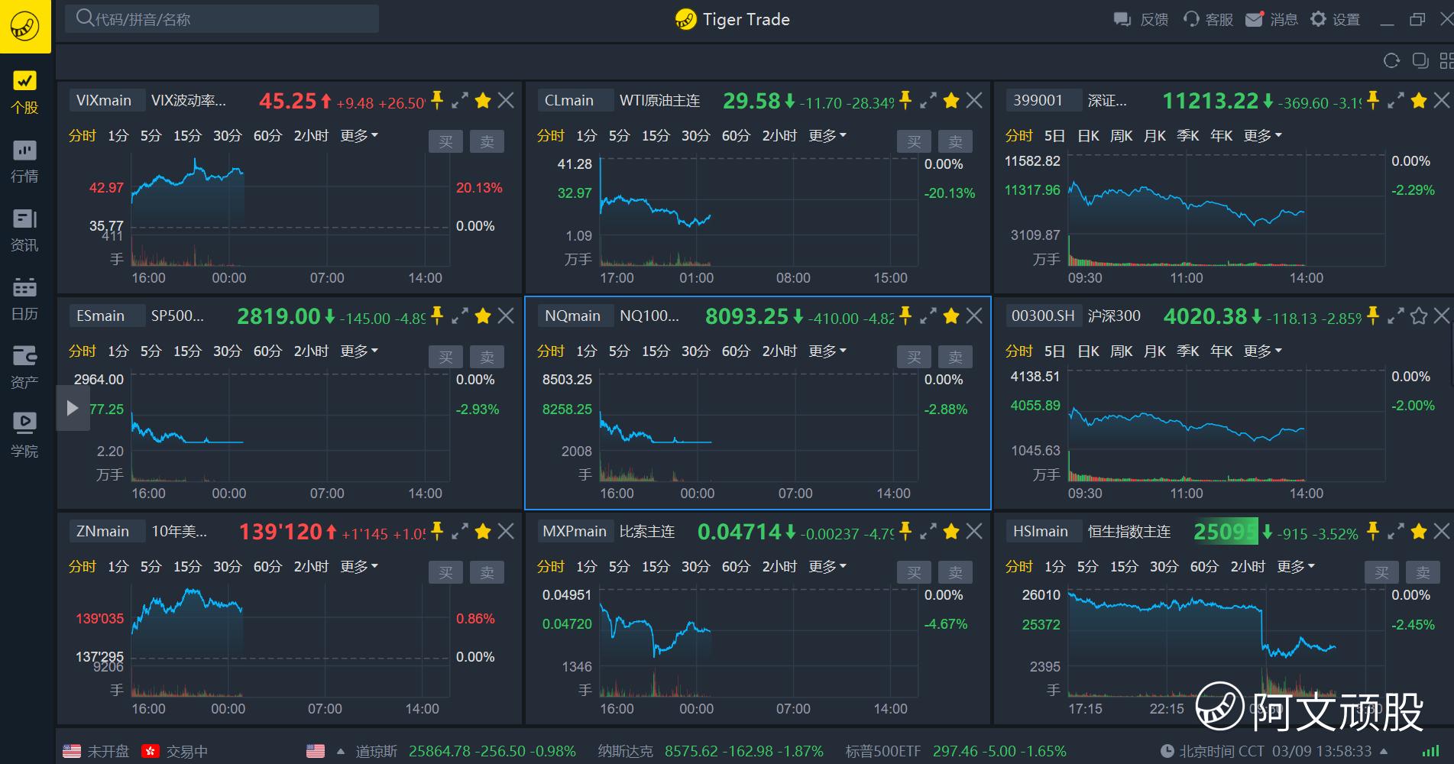Open 反馈 feedback from the title bar

pos(1141,20)
